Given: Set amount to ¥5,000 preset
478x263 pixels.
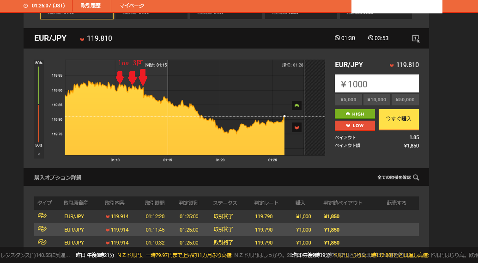Looking at the screenshot, I should [x=348, y=99].
